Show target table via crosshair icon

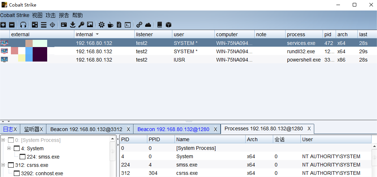(52, 25)
